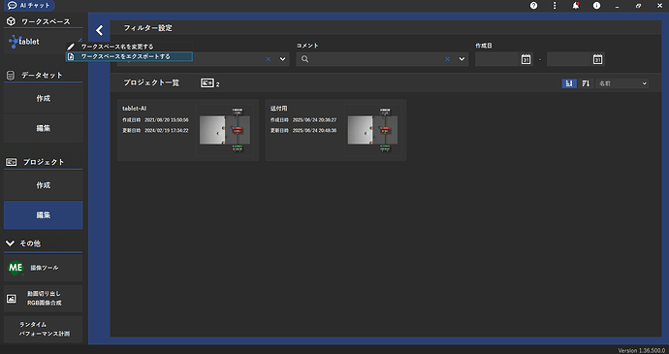Viewport: 669px width, 354px height.
Task: Open the notification bell icon
Action: [576, 6]
